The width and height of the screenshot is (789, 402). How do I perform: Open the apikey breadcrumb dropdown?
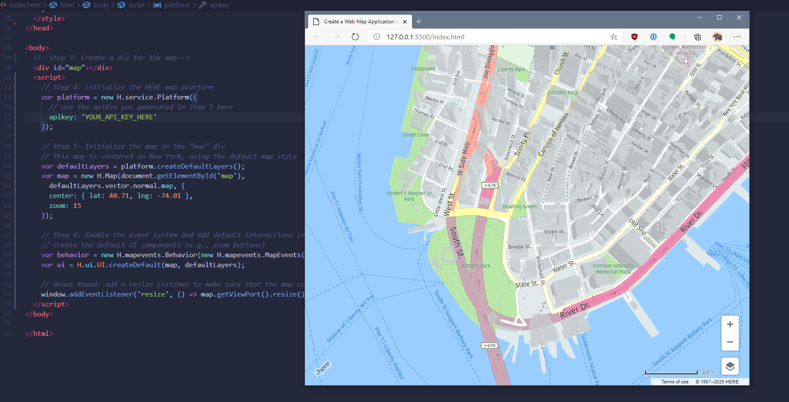coord(219,5)
